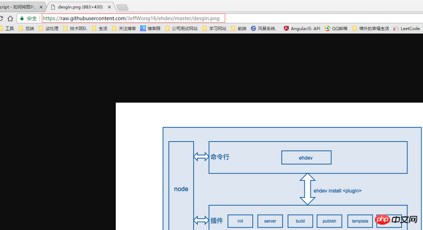The width and height of the screenshot is (423, 230).
Task: Open the 墙外的幸福生活 bookmark folder
Action: point(371,29)
